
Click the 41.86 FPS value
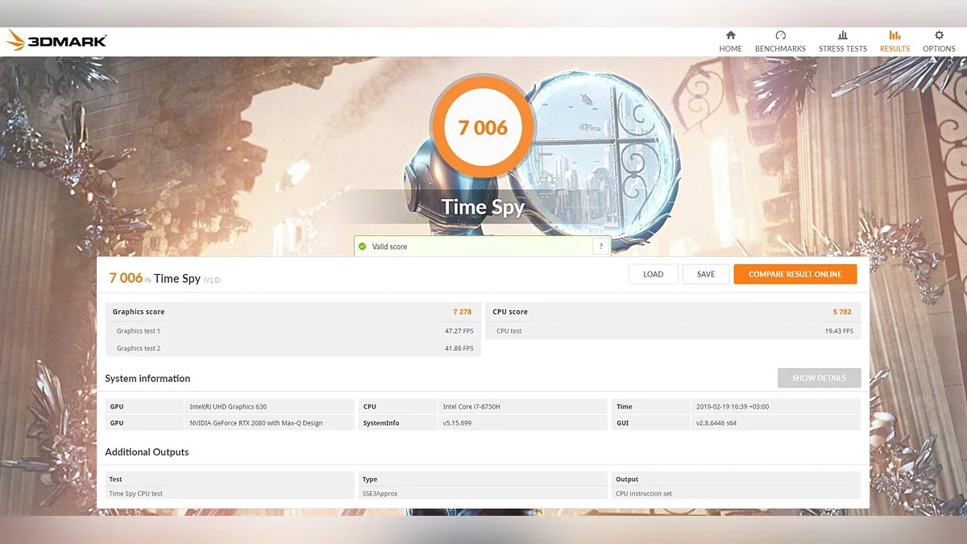(459, 348)
